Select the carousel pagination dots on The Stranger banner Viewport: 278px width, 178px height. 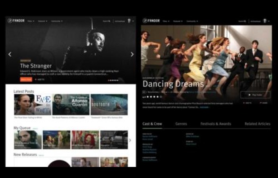pyautogui.click(x=113, y=80)
